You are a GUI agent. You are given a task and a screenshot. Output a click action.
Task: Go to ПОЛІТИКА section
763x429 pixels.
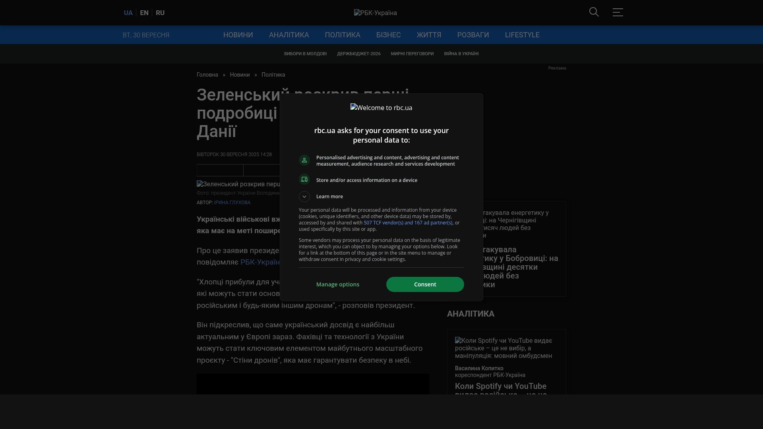click(x=342, y=35)
